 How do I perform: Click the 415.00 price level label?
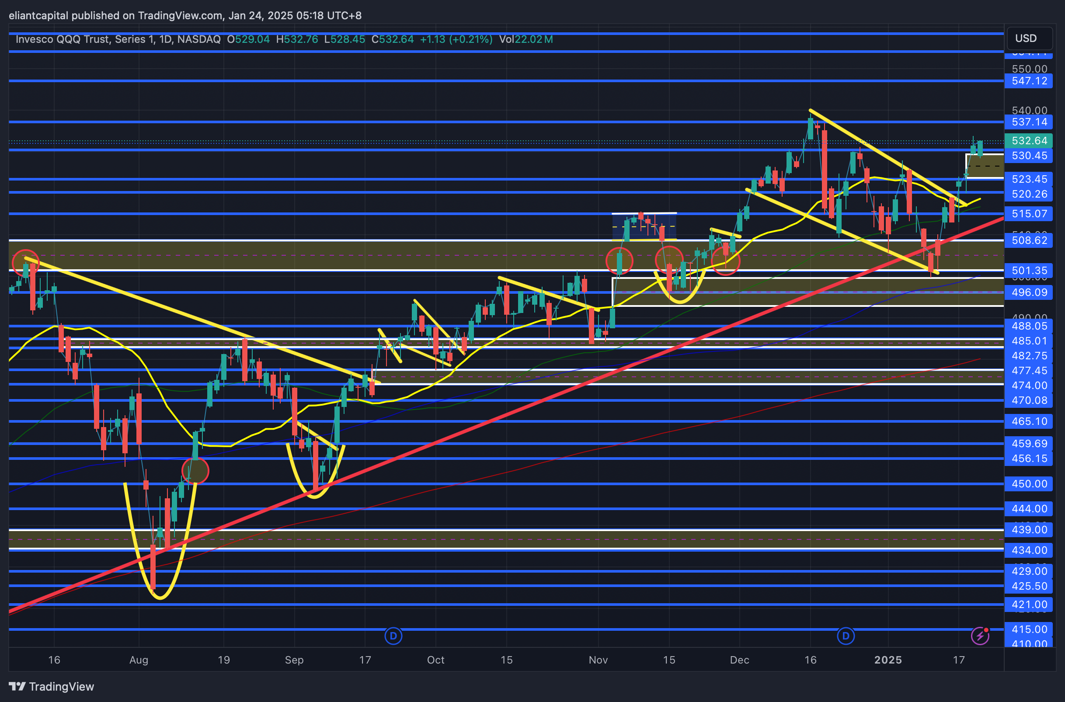(1028, 629)
